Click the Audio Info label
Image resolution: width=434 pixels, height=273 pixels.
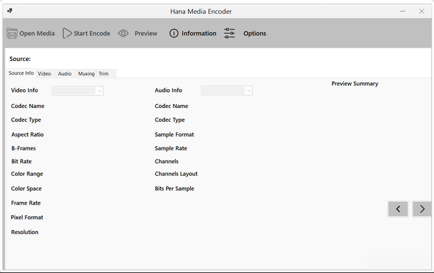click(x=168, y=91)
